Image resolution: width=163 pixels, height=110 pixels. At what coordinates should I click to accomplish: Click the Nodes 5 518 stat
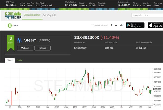(22, 4)
